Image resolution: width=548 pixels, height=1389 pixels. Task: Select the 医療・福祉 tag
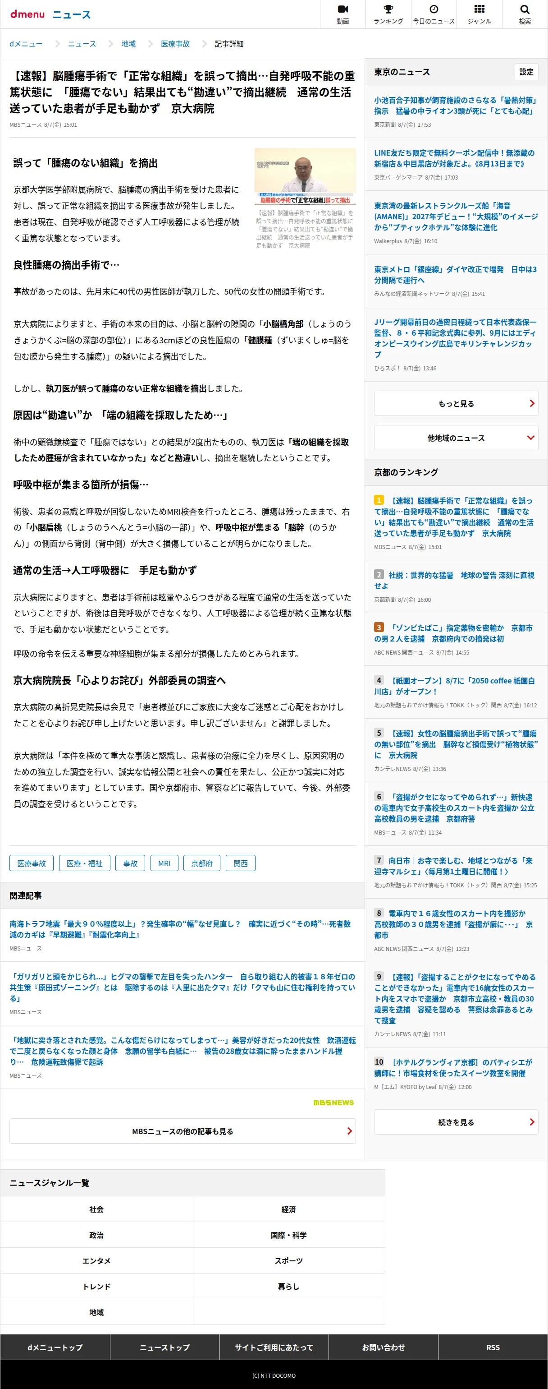point(85,863)
